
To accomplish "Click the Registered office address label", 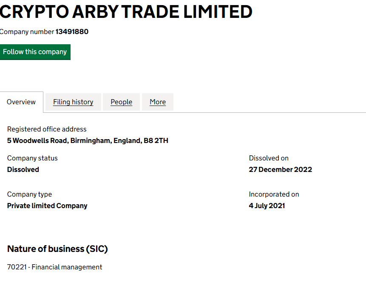I will click(47, 129).
